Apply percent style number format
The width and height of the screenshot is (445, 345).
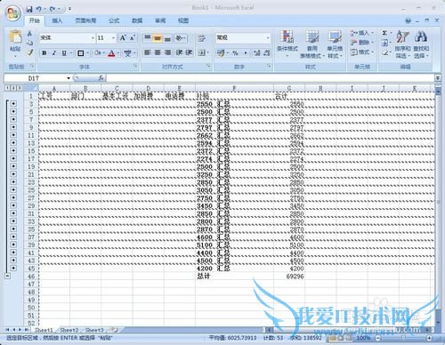[235, 53]
